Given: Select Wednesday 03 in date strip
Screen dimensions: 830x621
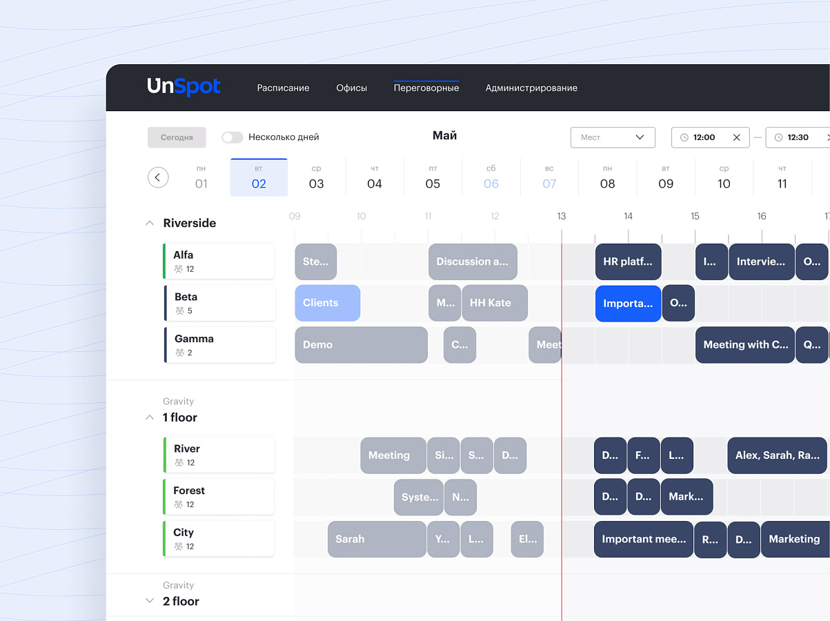Looking at the screenshot, I should tap(316, 177).
